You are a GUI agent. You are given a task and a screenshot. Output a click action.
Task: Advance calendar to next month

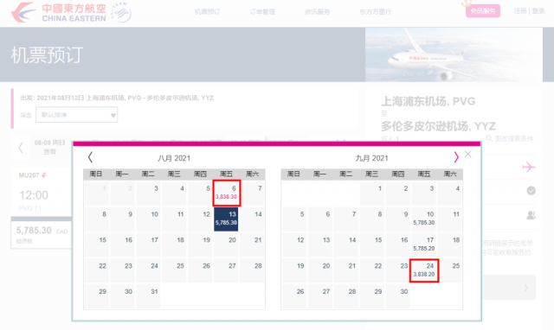click(x=456, y=157)
